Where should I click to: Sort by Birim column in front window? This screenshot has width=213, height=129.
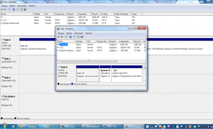coord(66,41)
